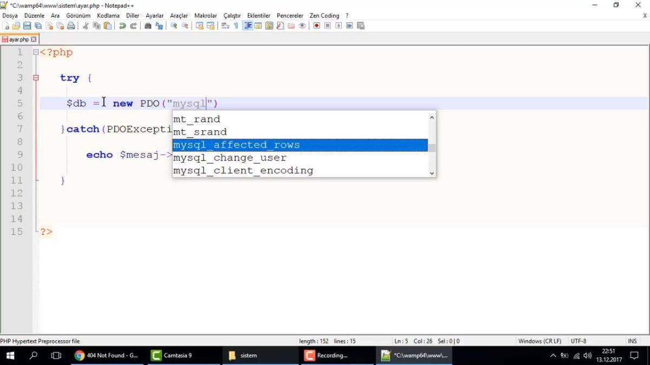Choose mt_srand from autocomplete list
This screenshot has width=650, height=365.
(300, 132)
